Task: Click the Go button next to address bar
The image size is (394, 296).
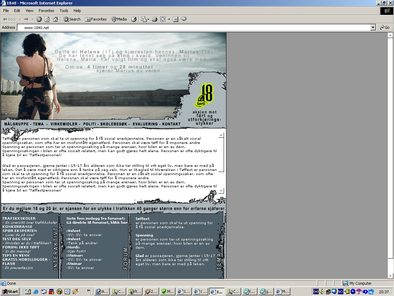Action: click(385, 27)
